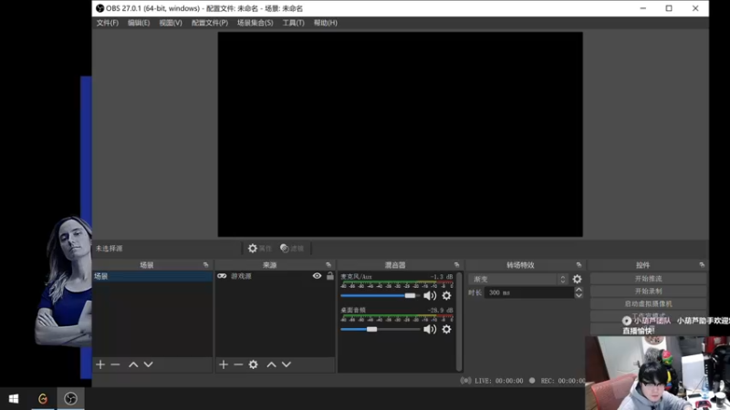Viewport: 730px width, 410px height.
Task: Toggle lock on 游戏源 source
Action: 330,276
